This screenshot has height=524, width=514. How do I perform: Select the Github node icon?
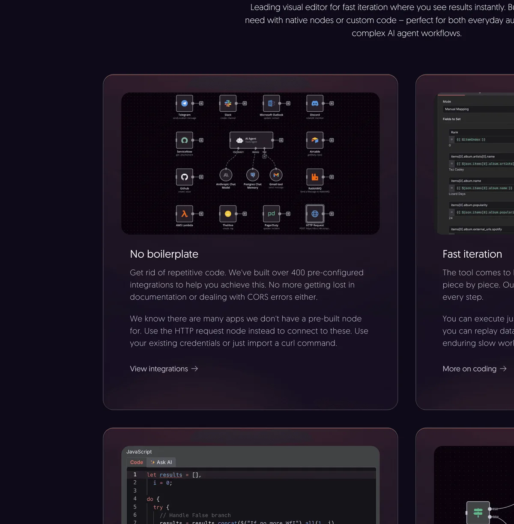(185, 177)
